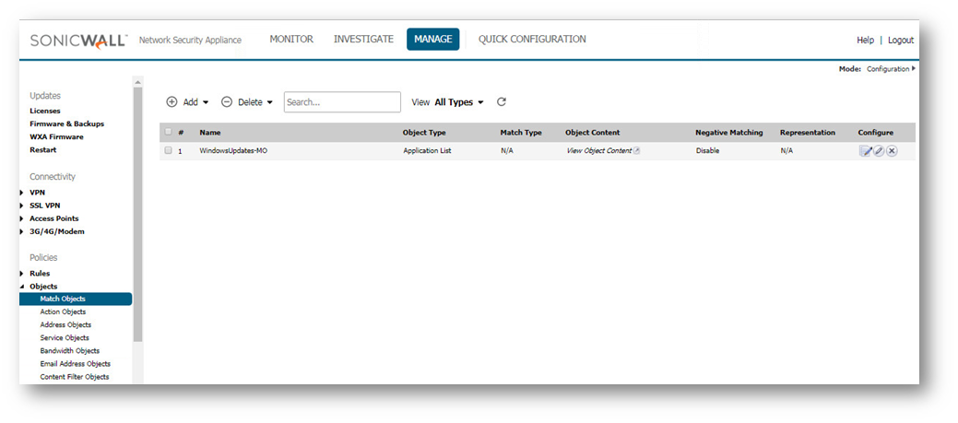958x423 pixels.
Task: Click the minus circle Delete icon
Action: click(227, 102)
